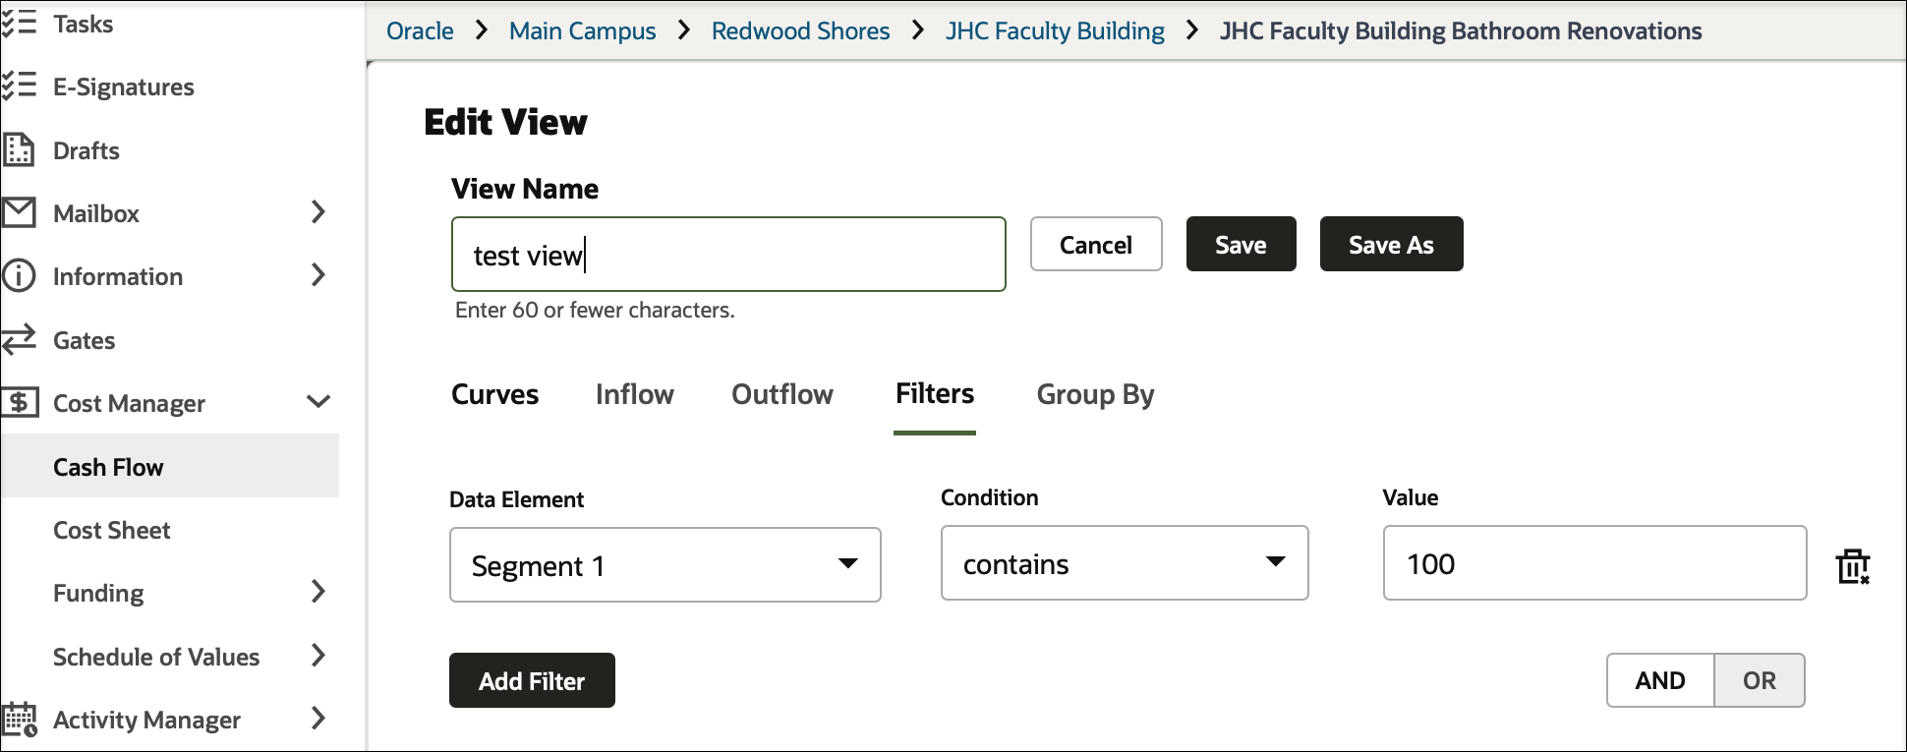The height and width of the screenshot is (752, 1907).
Task: Click the Condition label
Action: pyautogui.click(x=989, y=497)
